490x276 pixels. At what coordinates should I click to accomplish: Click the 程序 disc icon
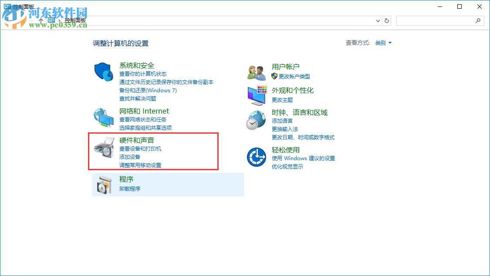103,185
